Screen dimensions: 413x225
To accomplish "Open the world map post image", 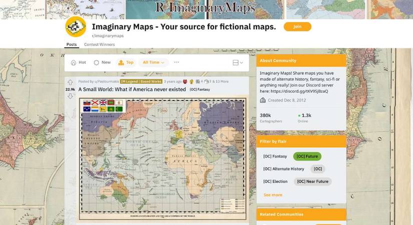I will point(163,159).
